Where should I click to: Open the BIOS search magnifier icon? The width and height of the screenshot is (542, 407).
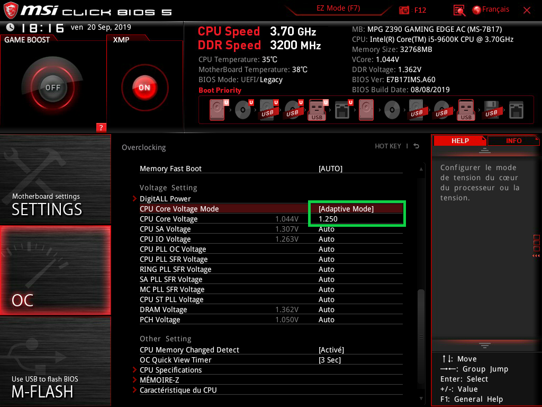pyautogui.click(x=459, y=11)
